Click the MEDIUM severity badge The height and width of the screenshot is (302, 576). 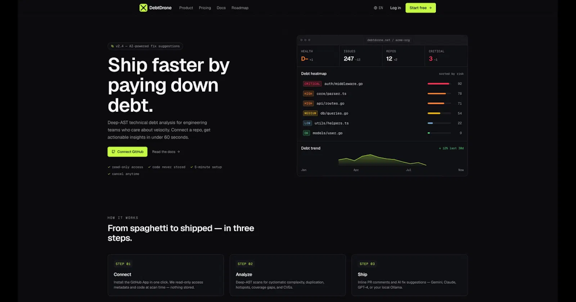[x=310, y=113]
